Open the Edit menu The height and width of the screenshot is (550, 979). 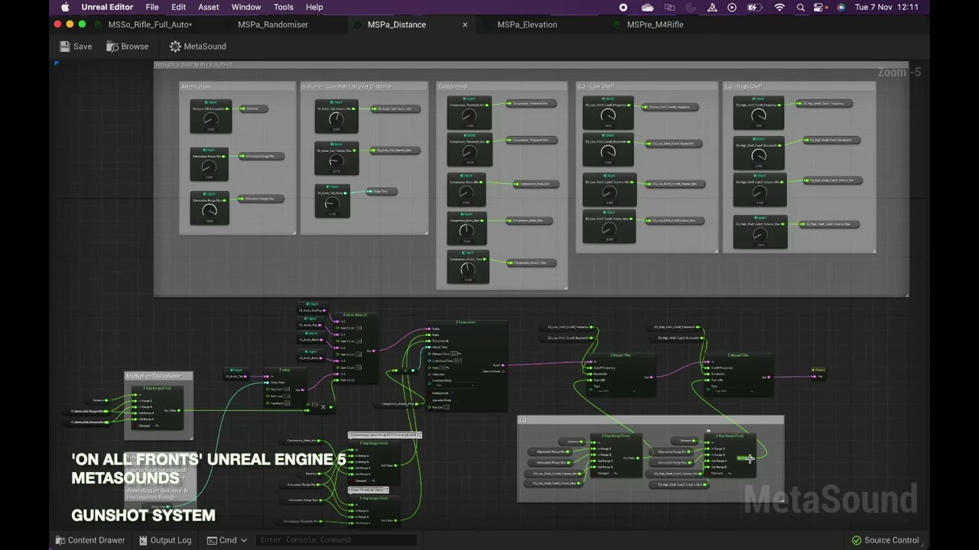click(x=178, y=7)
